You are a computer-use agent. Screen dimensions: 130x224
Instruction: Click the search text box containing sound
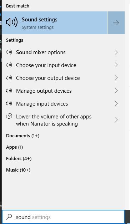coord(63,217)
